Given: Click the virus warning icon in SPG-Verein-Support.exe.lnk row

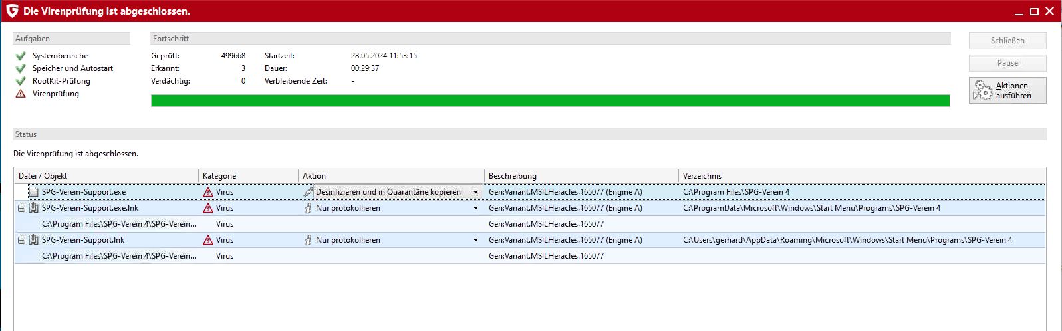Looking at the screenshot, I should tap(208, 208).
